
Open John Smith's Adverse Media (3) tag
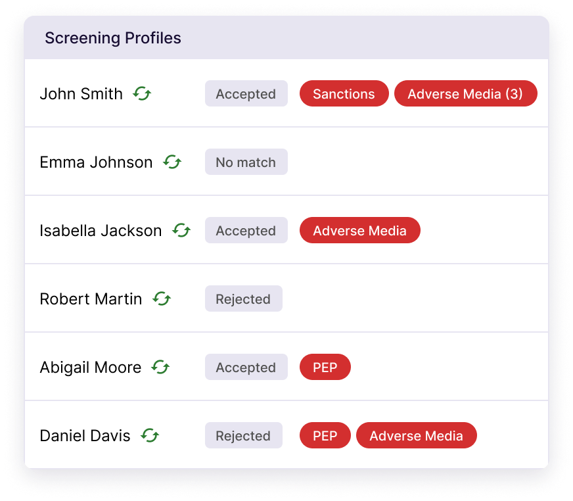pyautogui.click(x=465, y=94)
